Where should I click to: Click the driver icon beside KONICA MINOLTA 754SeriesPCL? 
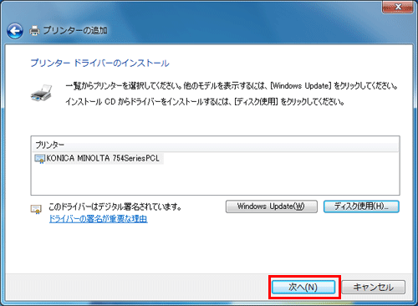39,159
